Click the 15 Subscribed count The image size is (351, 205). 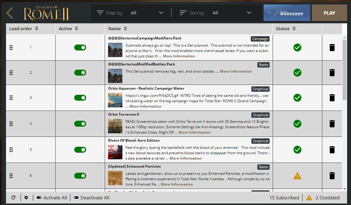pos(284,198)
